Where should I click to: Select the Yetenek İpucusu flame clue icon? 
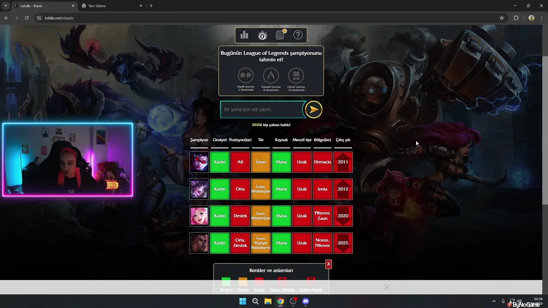tap(271, 76)
